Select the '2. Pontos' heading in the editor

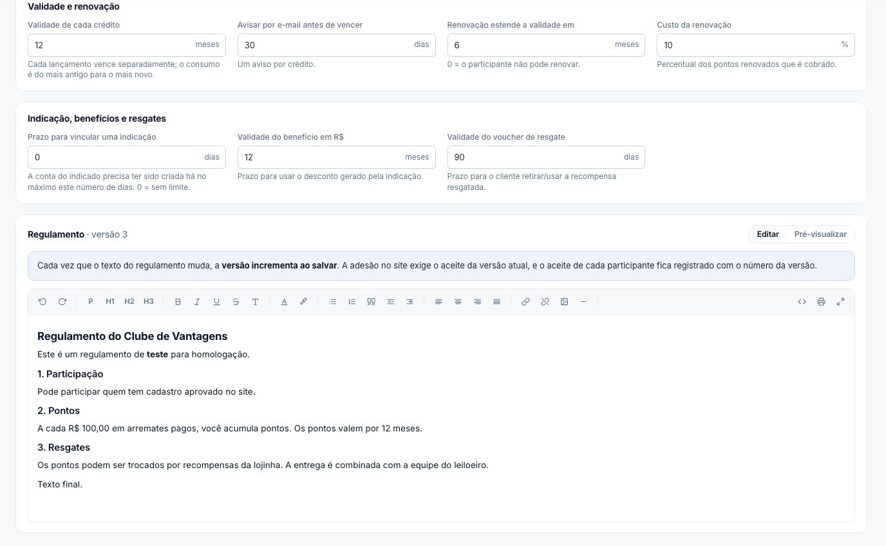click(x=59, y=411)
